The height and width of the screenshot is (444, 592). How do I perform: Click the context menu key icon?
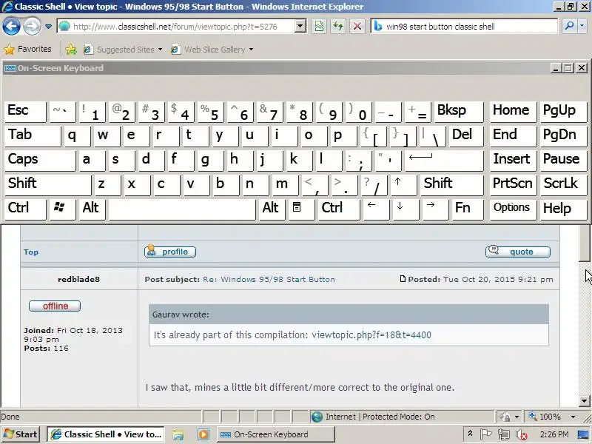click(x=301, y=209)
